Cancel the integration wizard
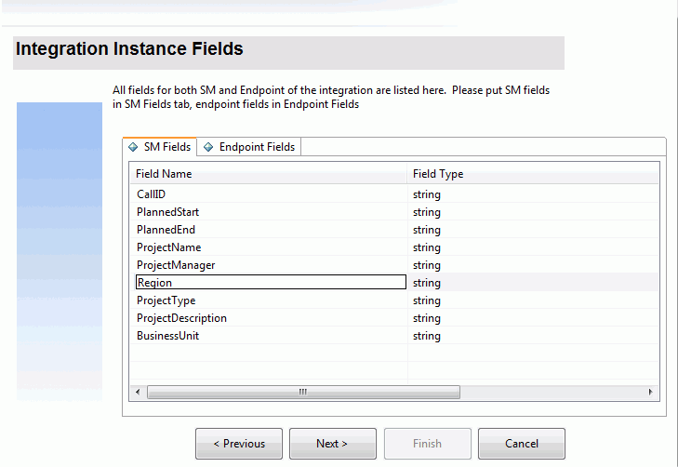 tap(521, 444)
